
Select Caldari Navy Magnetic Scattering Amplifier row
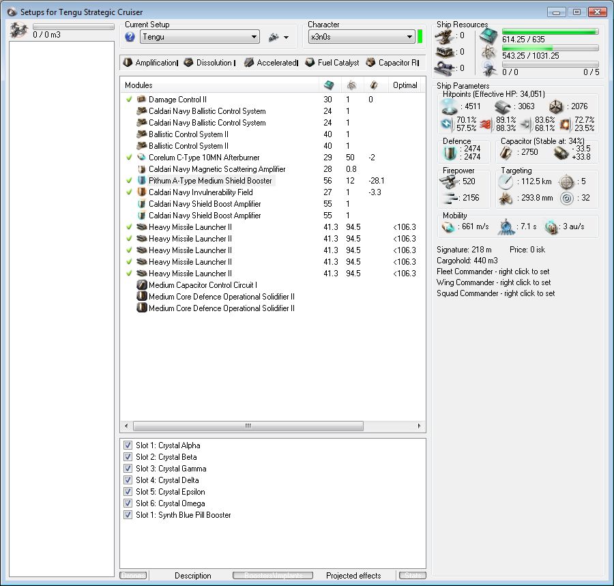[x=272, y=169]
